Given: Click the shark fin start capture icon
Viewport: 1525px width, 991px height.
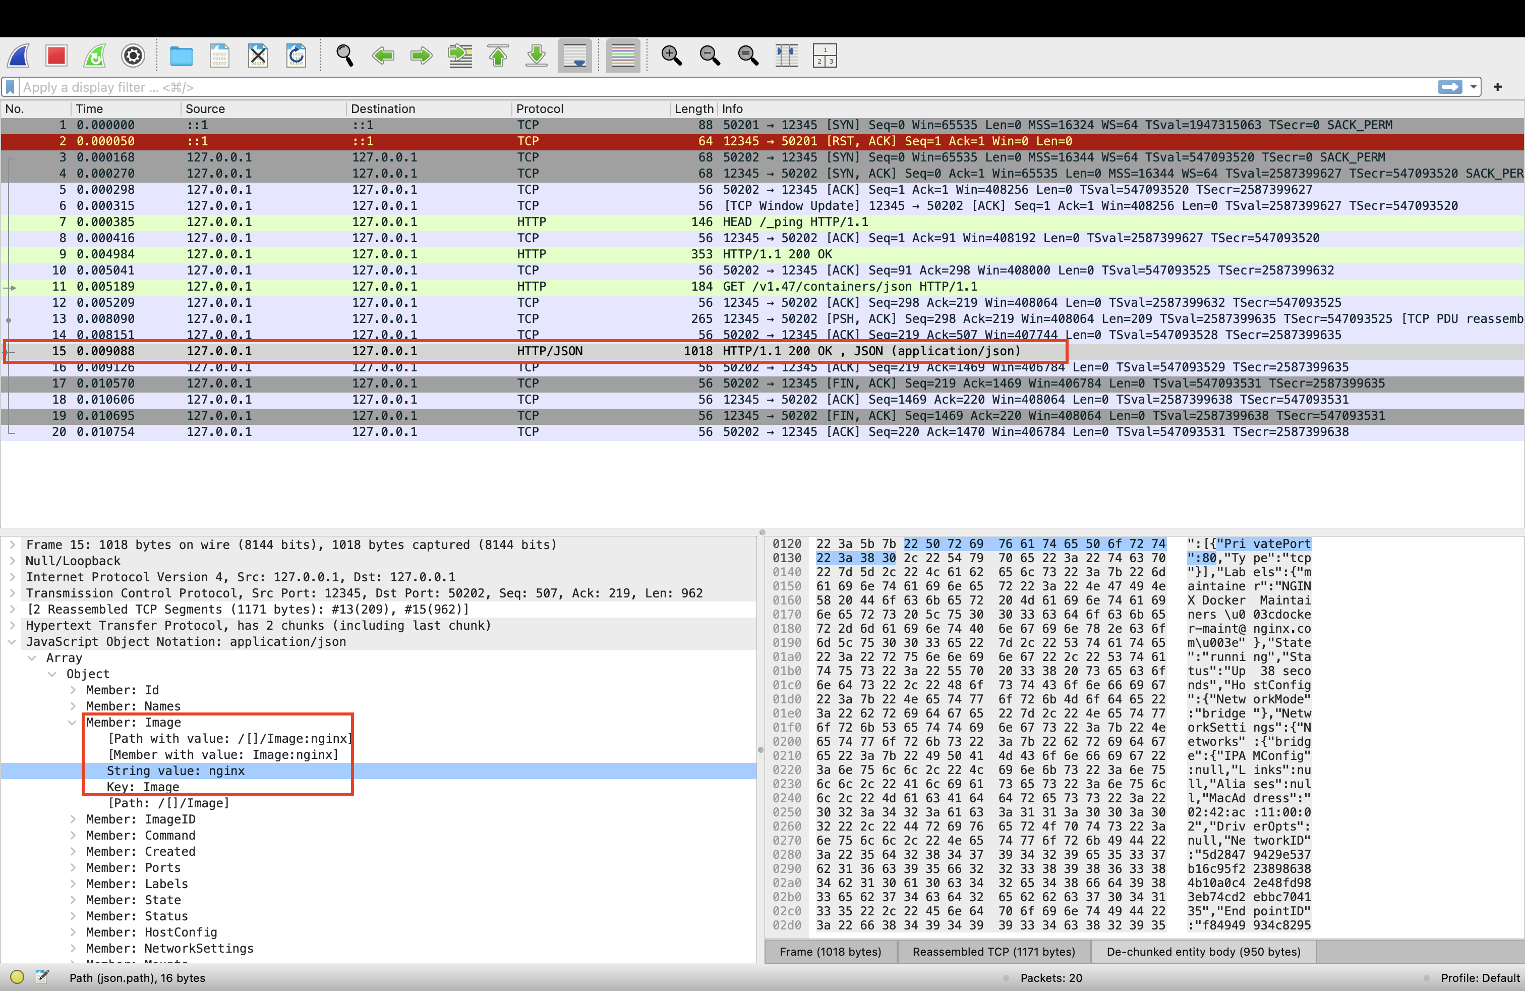Looking at the screenshot, I should [19, 56].
